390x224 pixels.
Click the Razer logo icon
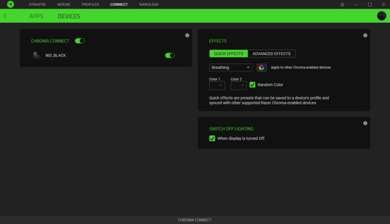(x=11, y=4)
